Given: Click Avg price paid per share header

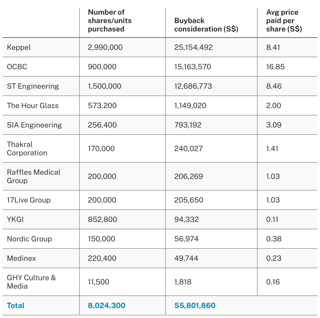Looking at the screenshot, I should coord(284,21).
